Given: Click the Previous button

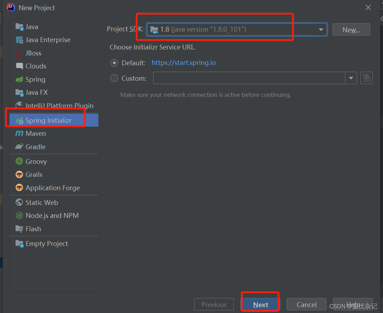Looking at the screenshot, I should point(214,305).
